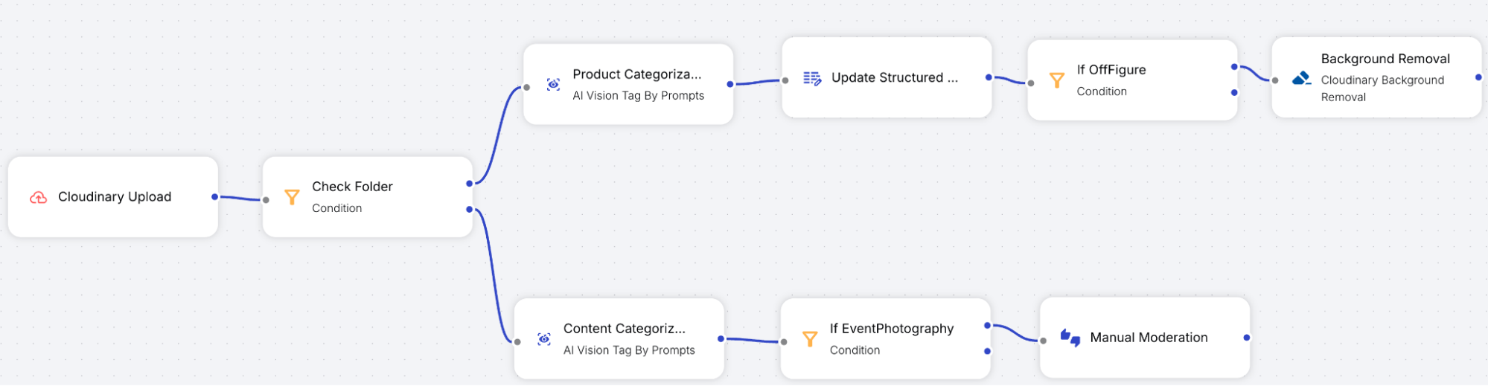
Task: Click If EventPhotography's lower output port
Action: 987,351
